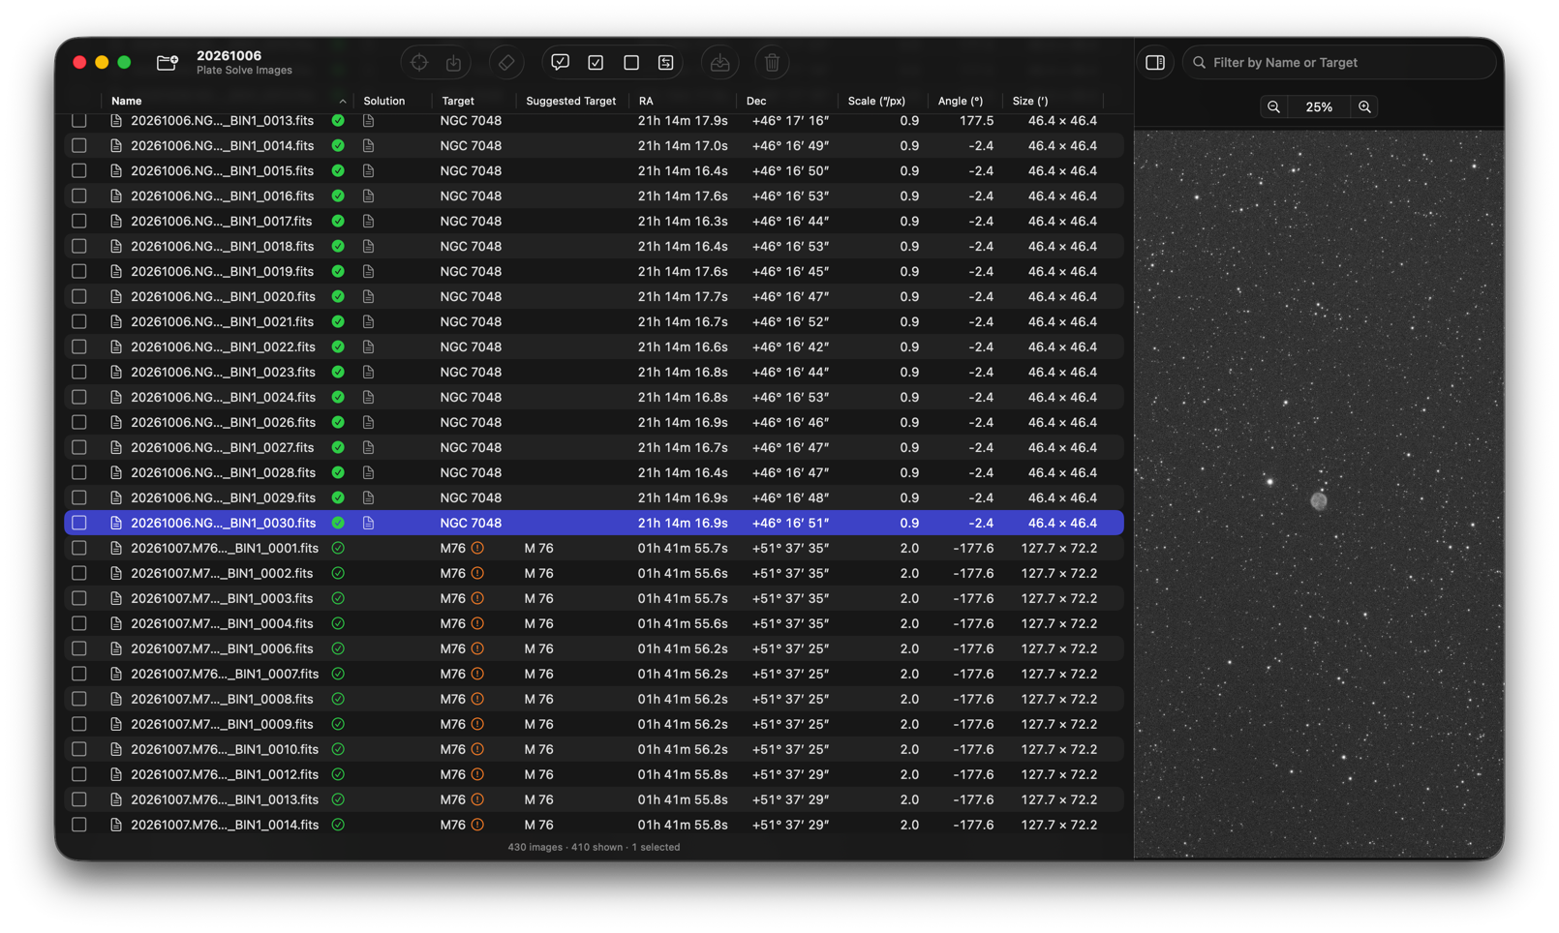Click the add folder icon beside the title
The width and height of the screenshot is (1559, 933).
tap(168, 63)
